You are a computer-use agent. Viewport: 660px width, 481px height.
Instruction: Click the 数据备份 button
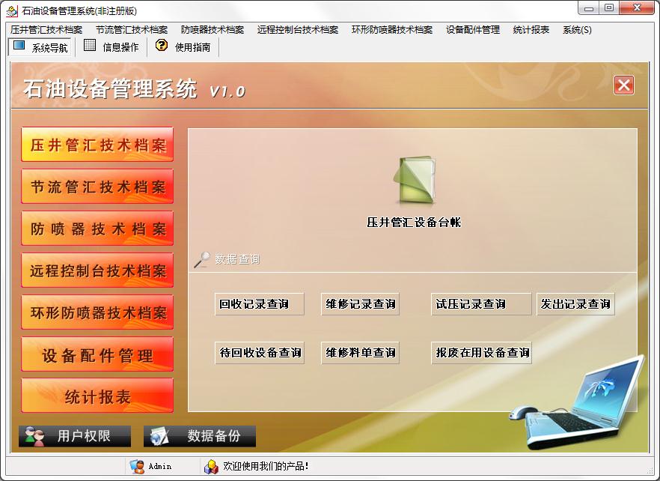click(200, 436)
